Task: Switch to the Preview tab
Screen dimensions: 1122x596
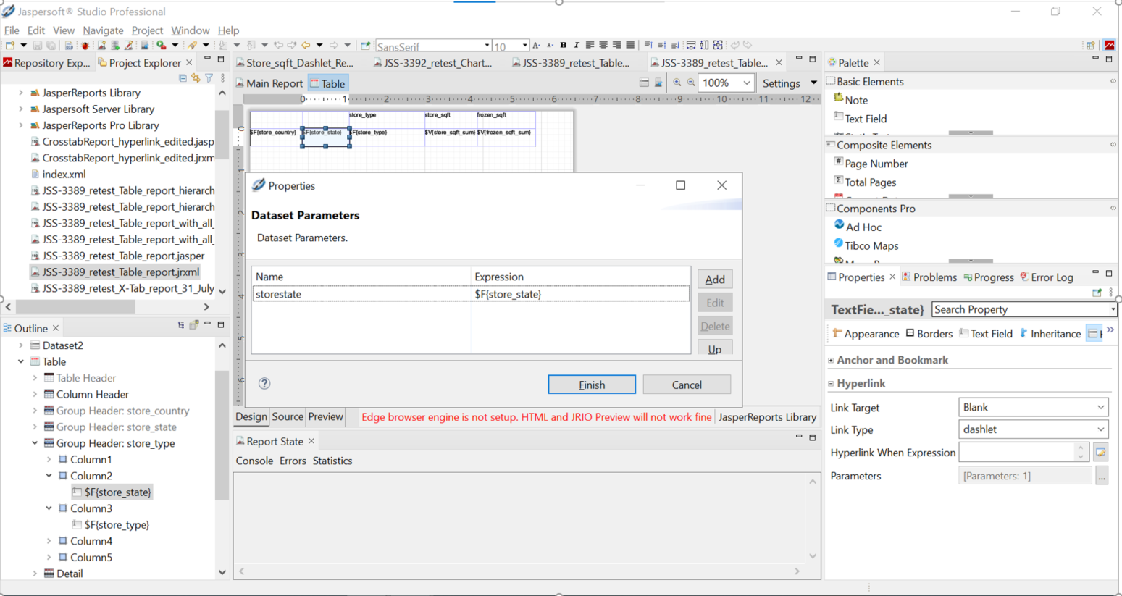Action: [325, 416]
